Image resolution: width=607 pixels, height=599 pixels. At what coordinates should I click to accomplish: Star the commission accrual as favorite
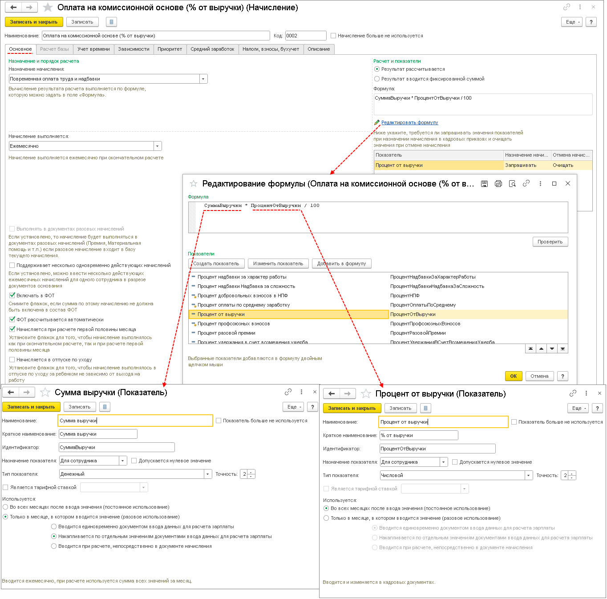coord(48,8)
